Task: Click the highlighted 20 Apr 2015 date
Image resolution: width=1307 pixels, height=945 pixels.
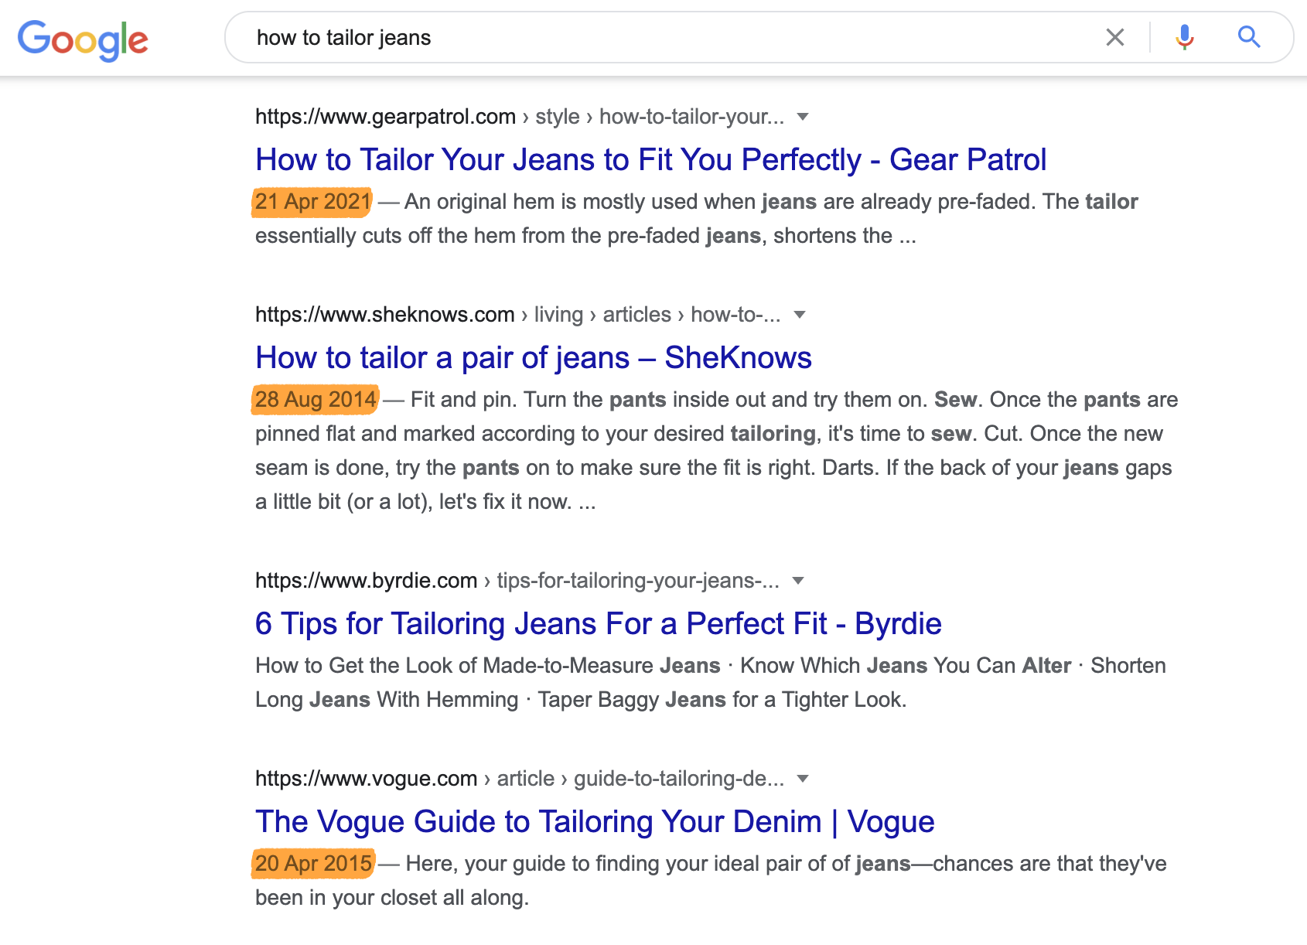Action: click(x=313, y=864)
